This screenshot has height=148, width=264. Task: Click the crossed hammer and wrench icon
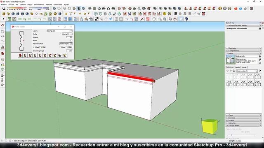coord(169,14)
